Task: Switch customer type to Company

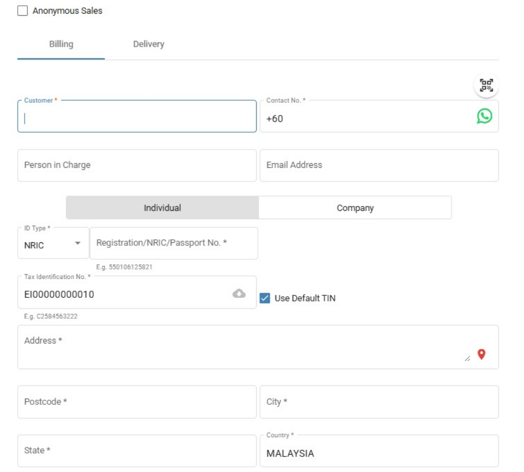Action: click(x=355, y=208)
